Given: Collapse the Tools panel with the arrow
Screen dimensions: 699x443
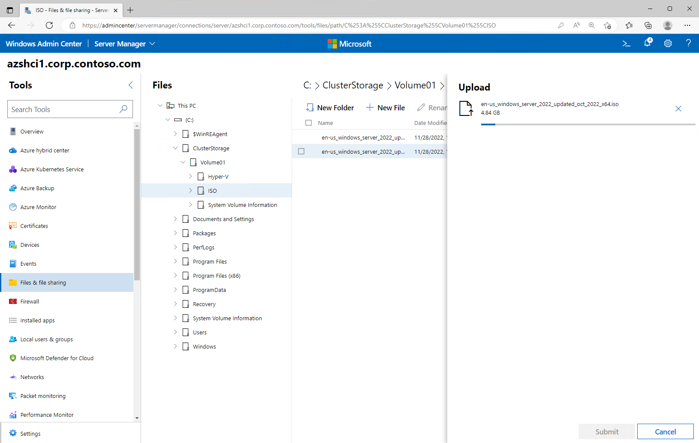Looking at the screenshot, I should pos(131,85).
